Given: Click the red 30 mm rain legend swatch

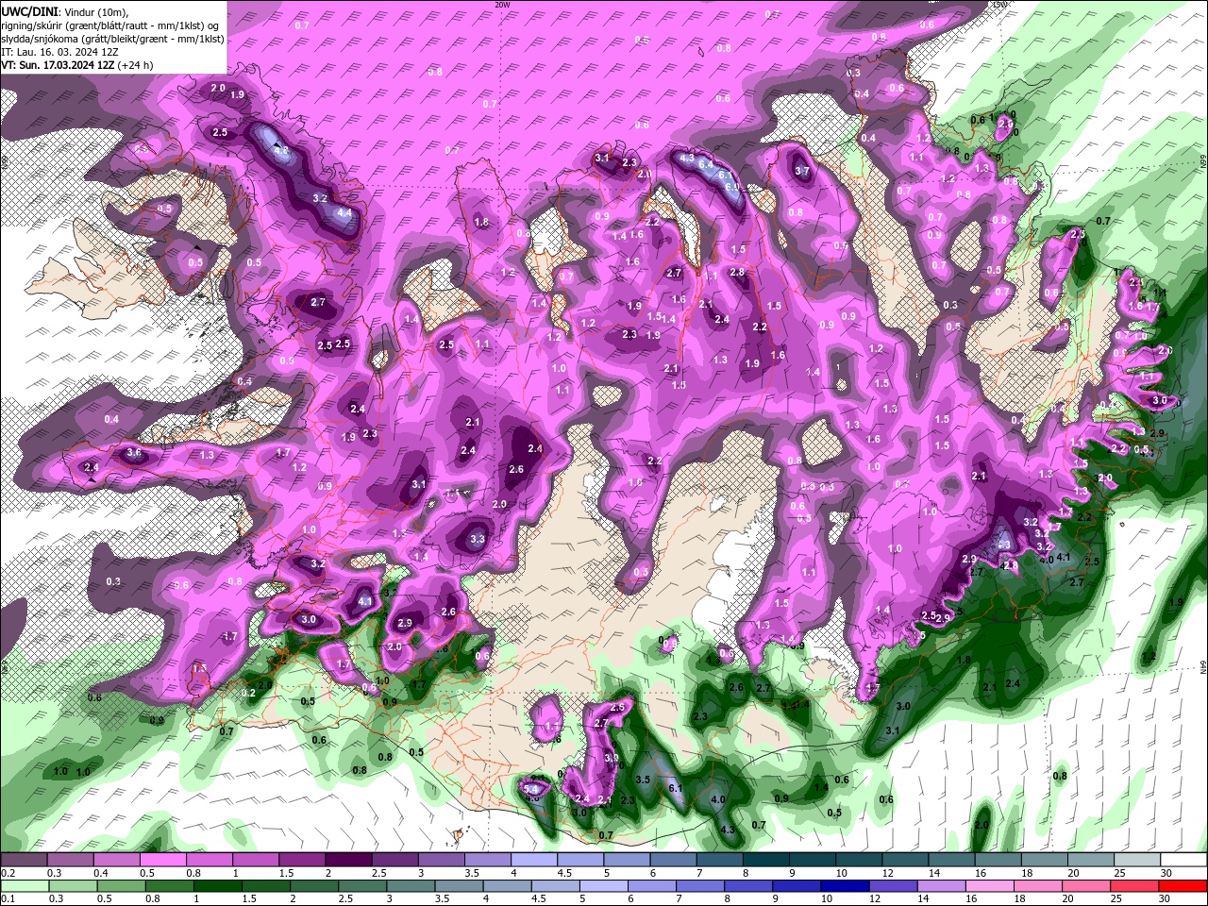Looking at the screenshot, I should coord(1183,886).
